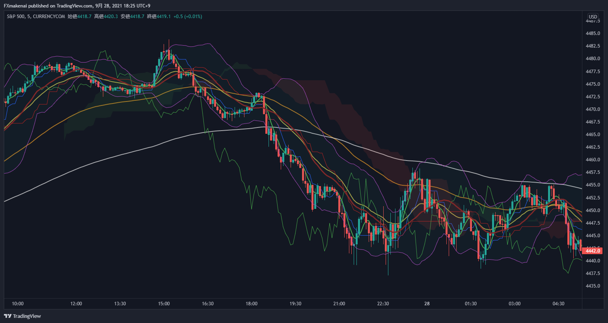This screenshot has height=323, width=608.
Task: Click the 4450.0 price axis label
Action: (x=593, y=210)
